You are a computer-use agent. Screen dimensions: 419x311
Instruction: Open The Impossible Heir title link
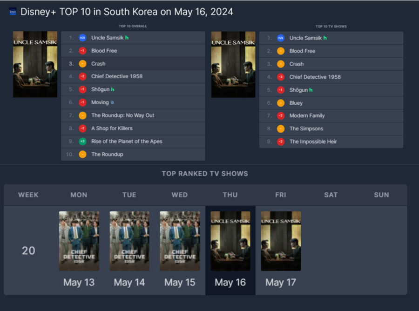[313, 142]
